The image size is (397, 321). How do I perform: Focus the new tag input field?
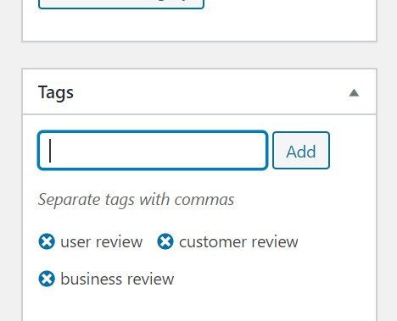click(x=153, y=151)
